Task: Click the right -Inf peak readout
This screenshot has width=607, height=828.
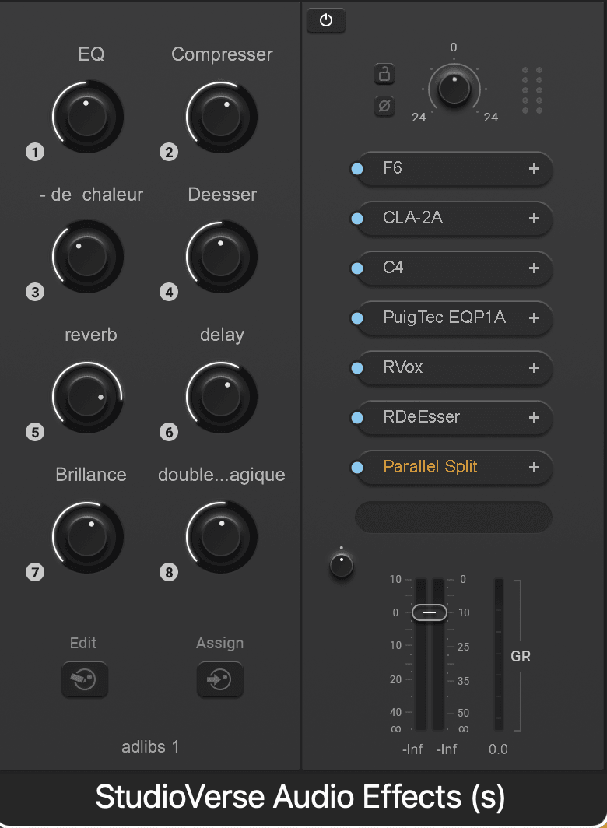Action: 447,749
